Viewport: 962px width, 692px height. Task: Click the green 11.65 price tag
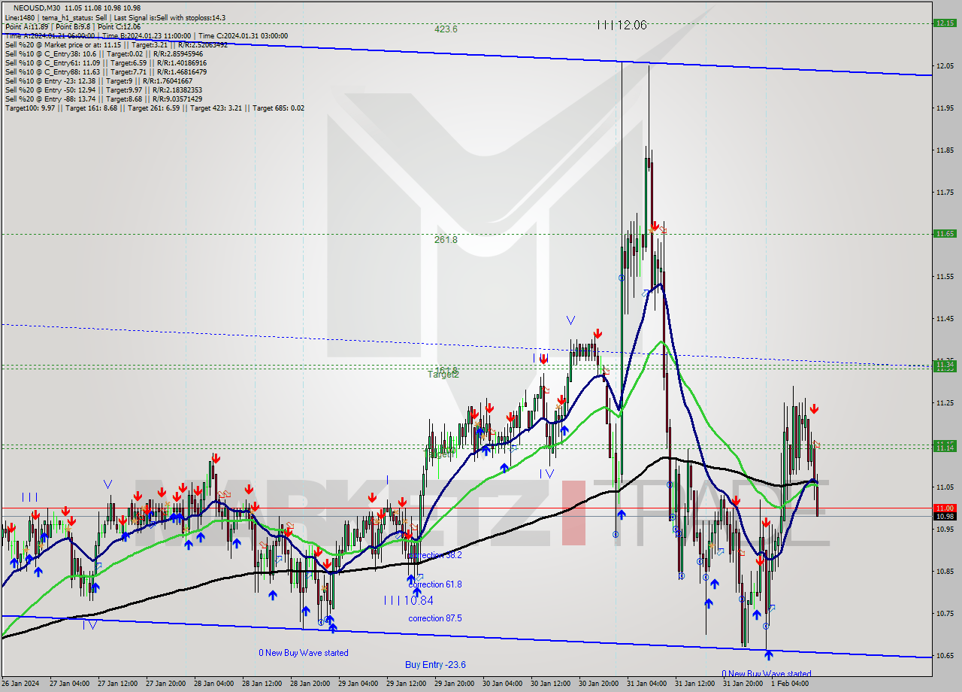(945, 233)
